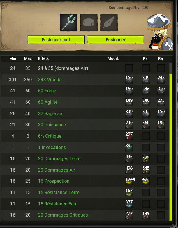Use the 545 Dommages Air Pa rune
The height and width of the screenshot is (228, 178).
click(x=146, y=170)
